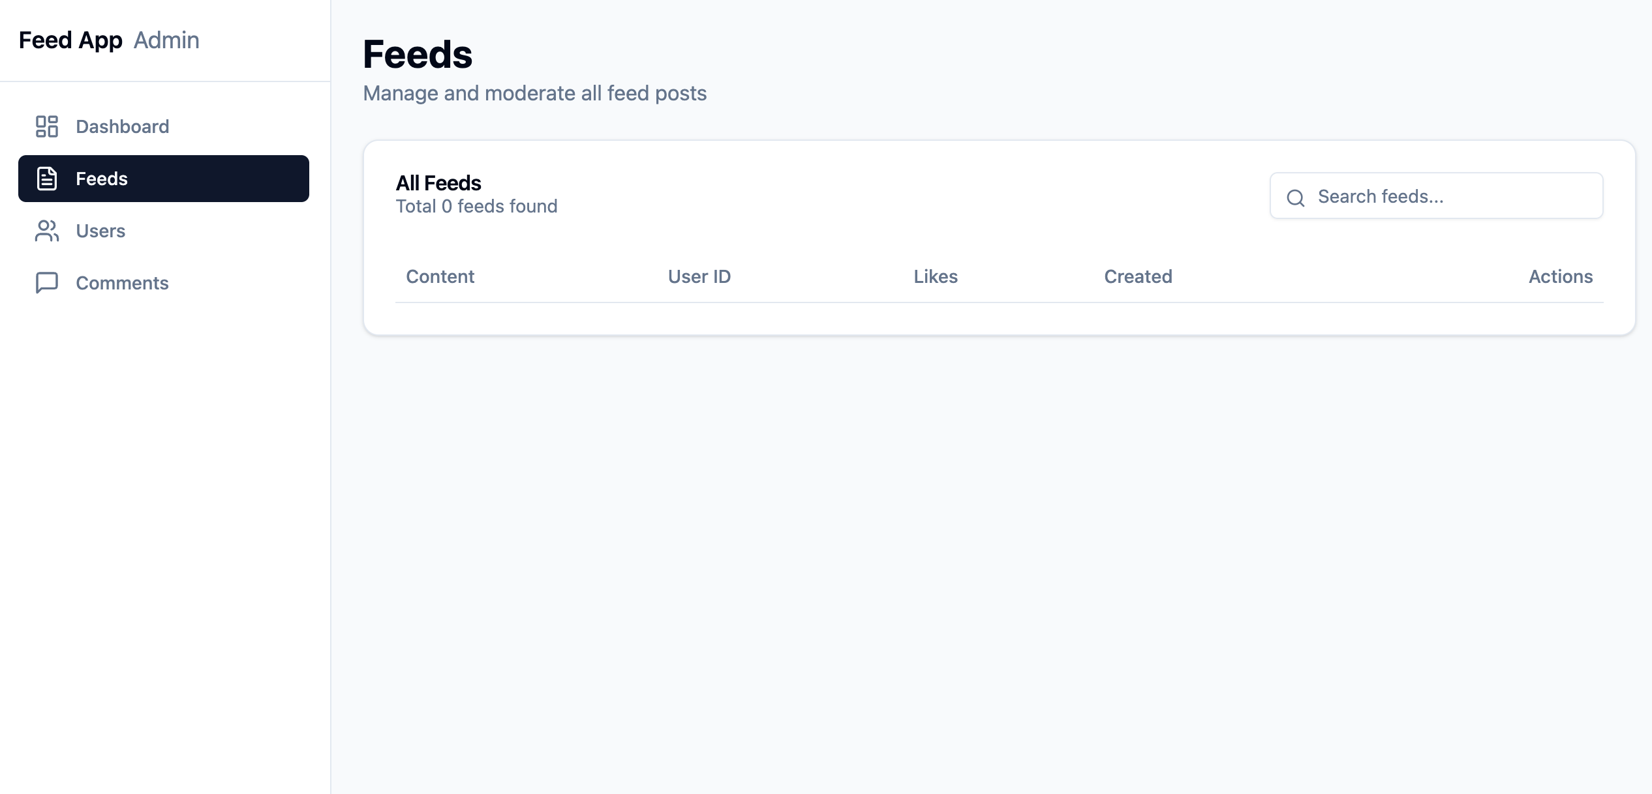The height and width of the screenshot is (794, 1652).
Task: Click the magnifying glass search icon
Action: [x=1295, y=198]
